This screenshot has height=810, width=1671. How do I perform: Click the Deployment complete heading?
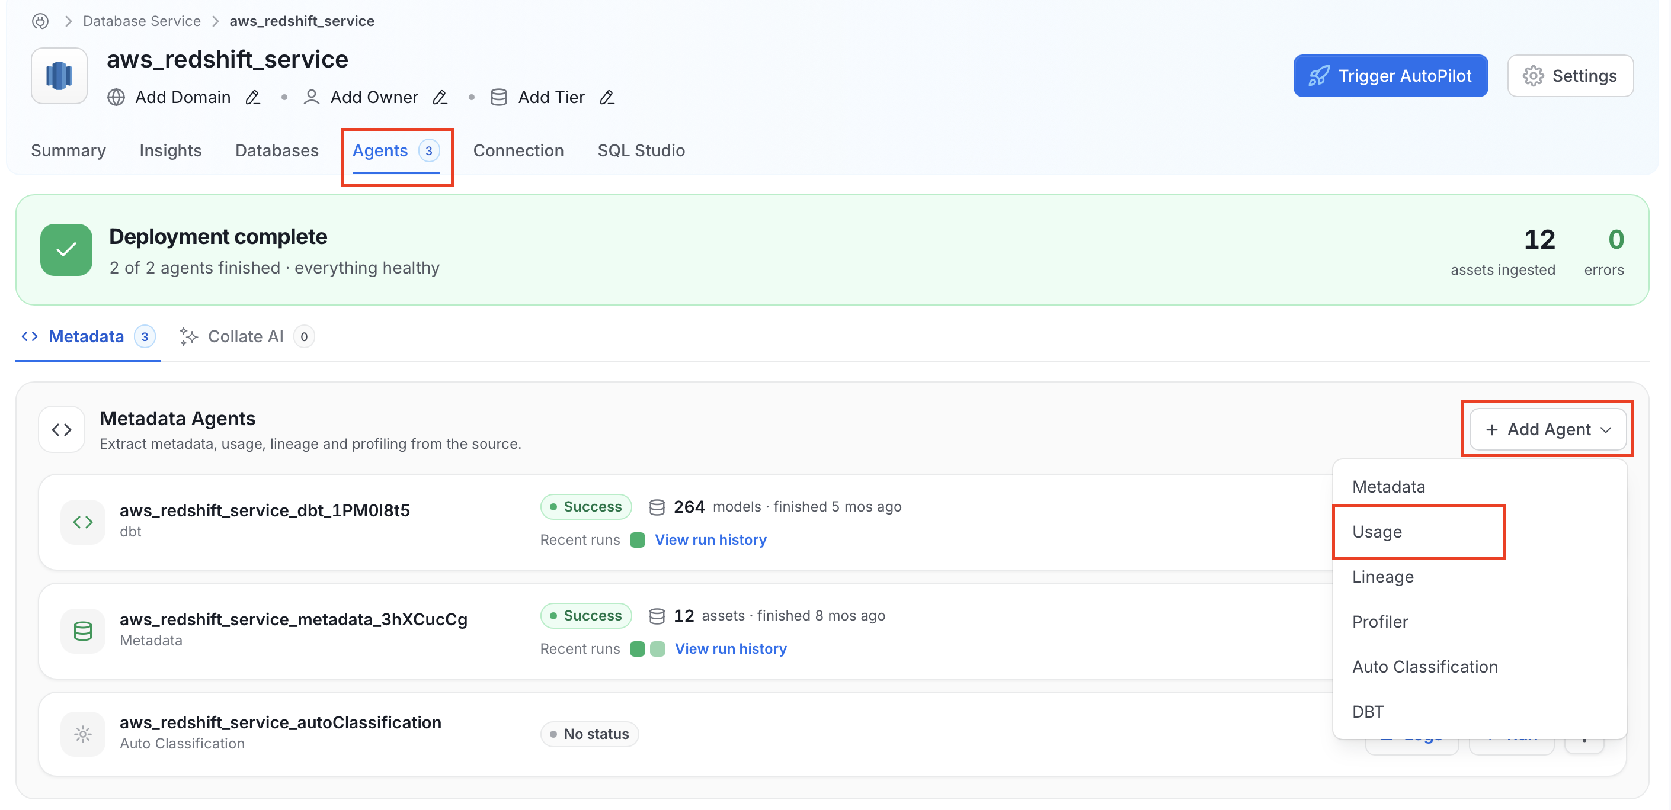218,236
